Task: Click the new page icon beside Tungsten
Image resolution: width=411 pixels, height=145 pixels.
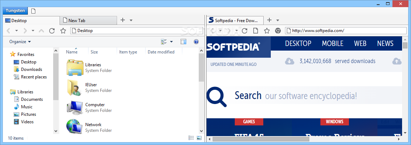Action: click(33, 11)
